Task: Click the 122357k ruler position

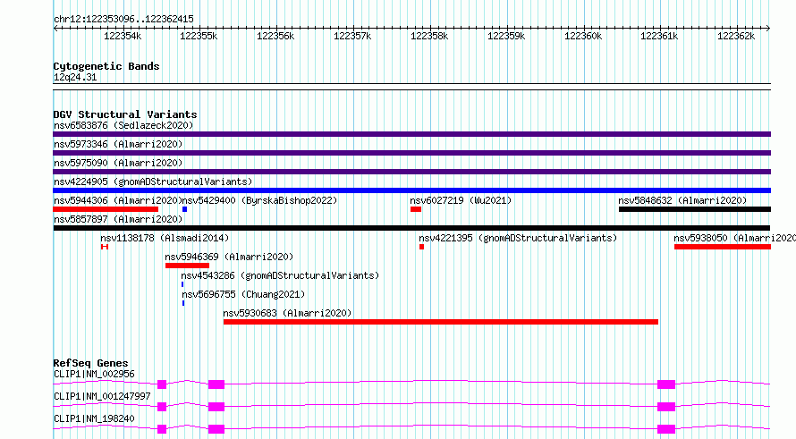Action: 352,37
